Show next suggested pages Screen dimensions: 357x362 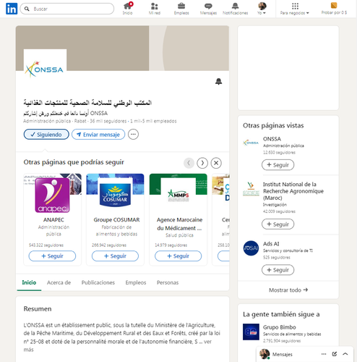click(202, 163)
